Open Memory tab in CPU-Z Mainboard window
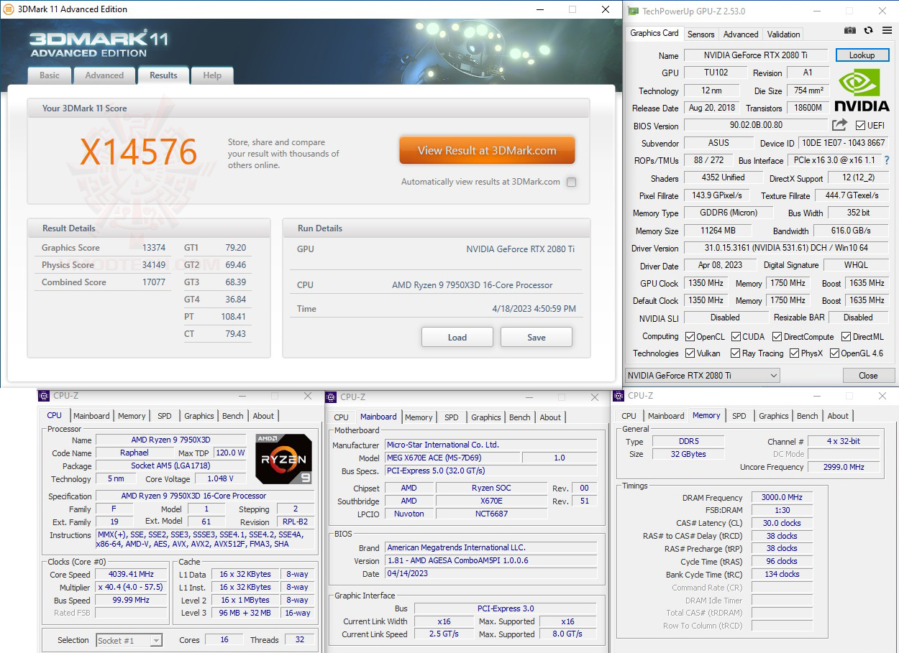 [x=419, y=417]
